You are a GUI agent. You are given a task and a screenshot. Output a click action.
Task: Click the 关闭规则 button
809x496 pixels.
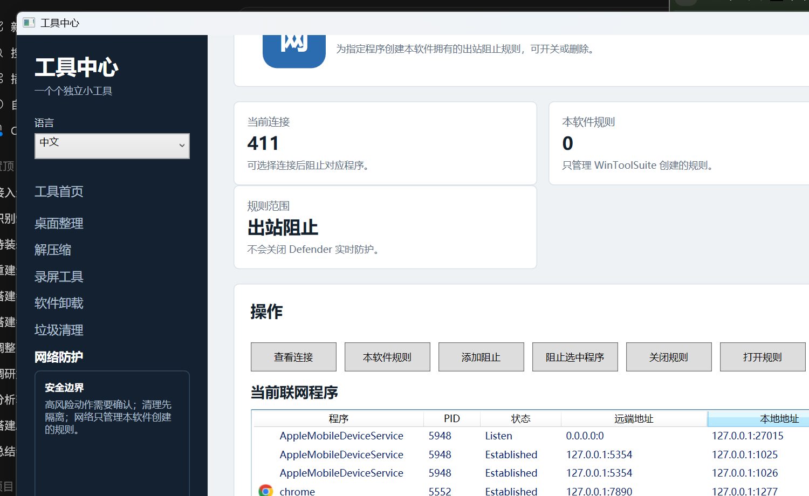click(x=669, y=357)
